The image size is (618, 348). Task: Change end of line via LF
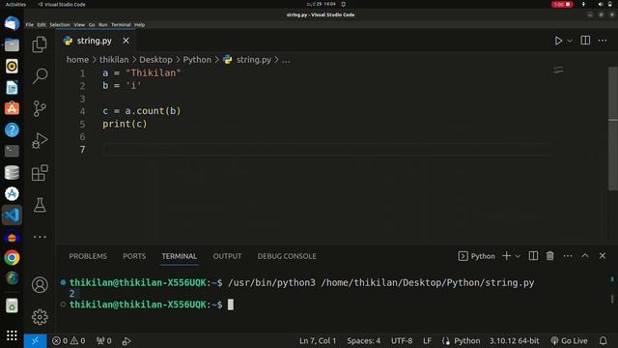427,340
